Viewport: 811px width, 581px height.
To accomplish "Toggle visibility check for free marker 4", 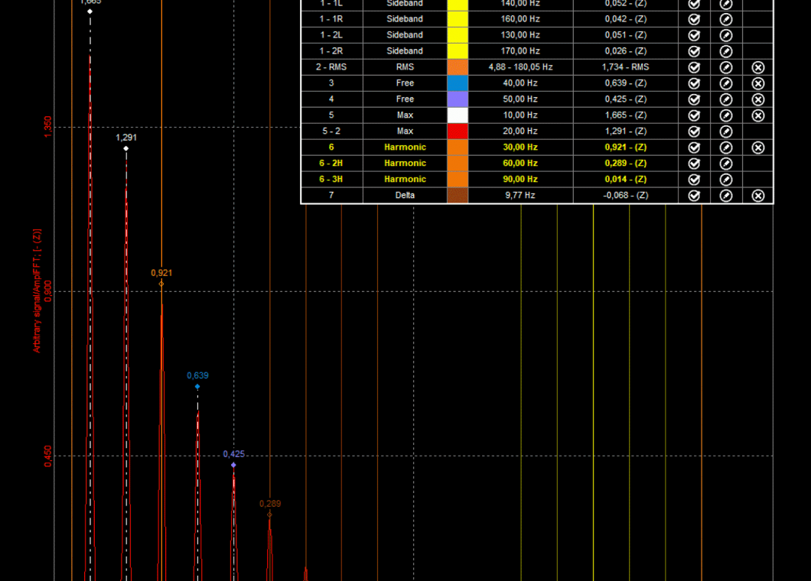I will 694,99.
